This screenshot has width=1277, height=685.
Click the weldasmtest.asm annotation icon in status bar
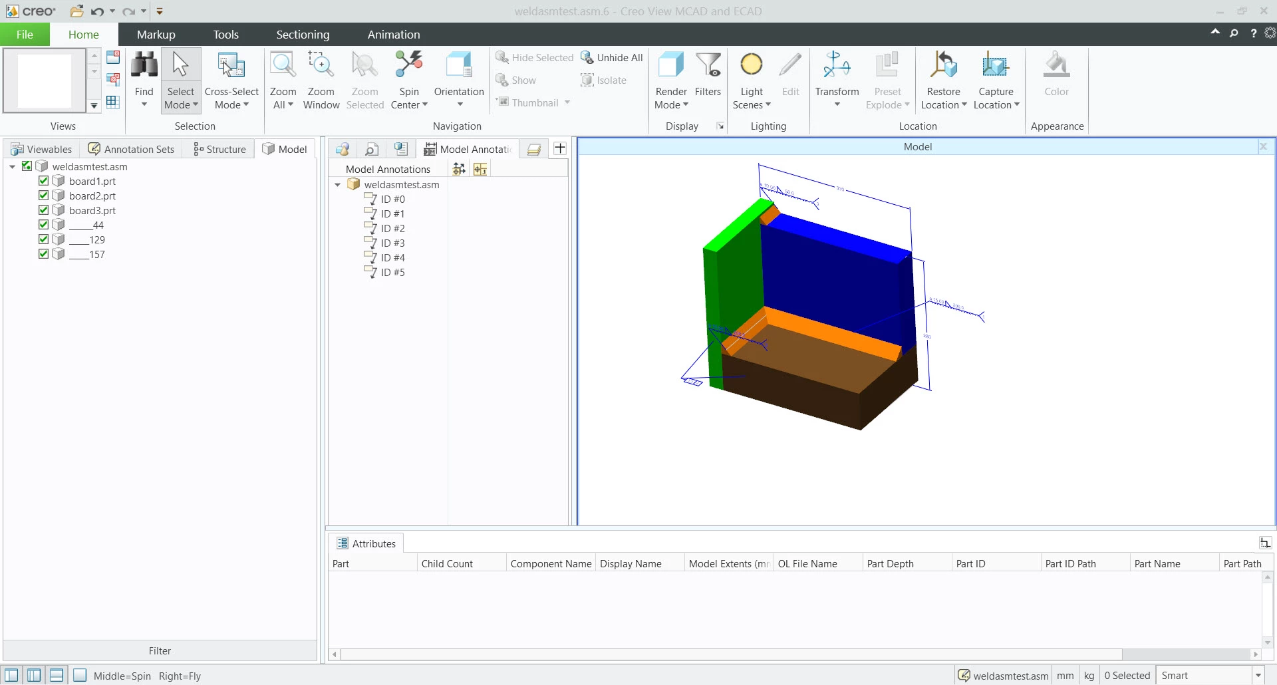point(964,676)
